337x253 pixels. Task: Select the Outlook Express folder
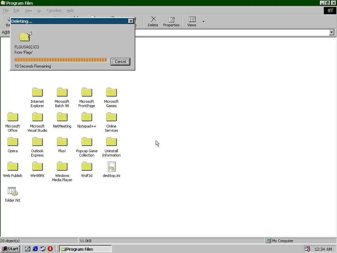coord(37,147)
